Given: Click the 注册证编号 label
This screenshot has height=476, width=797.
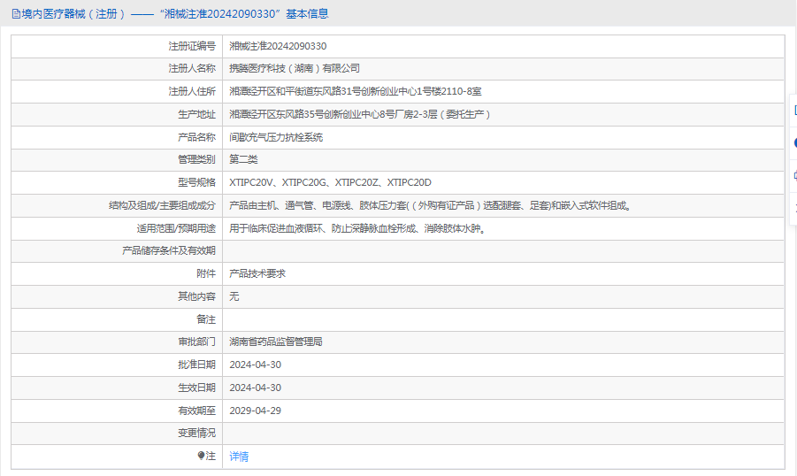Looking at the screenshot, I should click(x=192, y=46).
